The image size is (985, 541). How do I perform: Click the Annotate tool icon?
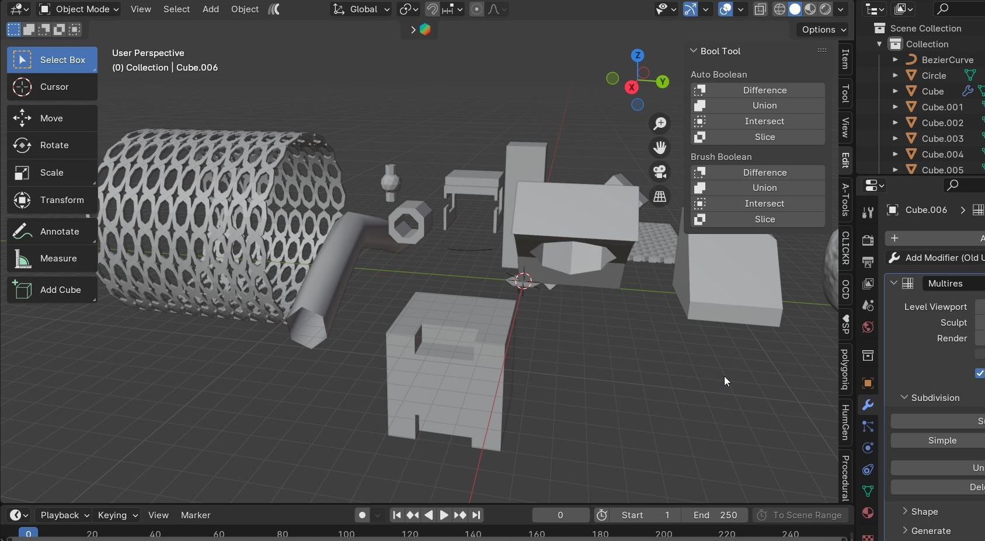pos(22,232)
